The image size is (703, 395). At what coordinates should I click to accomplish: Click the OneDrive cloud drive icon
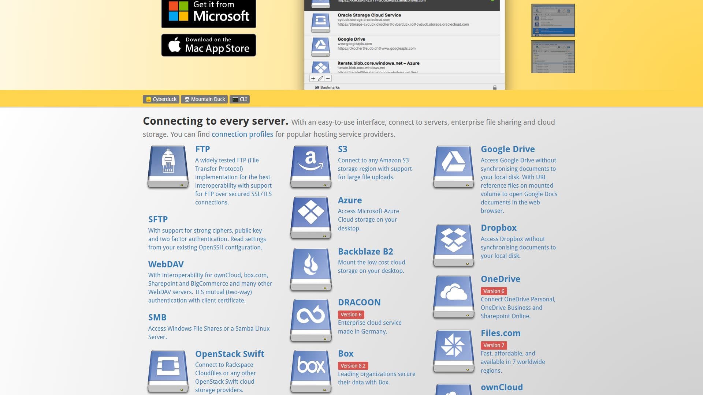pos(454,297)
